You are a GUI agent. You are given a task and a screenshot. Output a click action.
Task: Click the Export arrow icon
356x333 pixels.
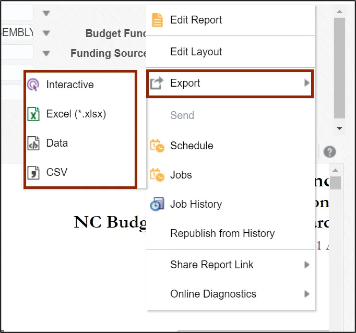(157, 83)
